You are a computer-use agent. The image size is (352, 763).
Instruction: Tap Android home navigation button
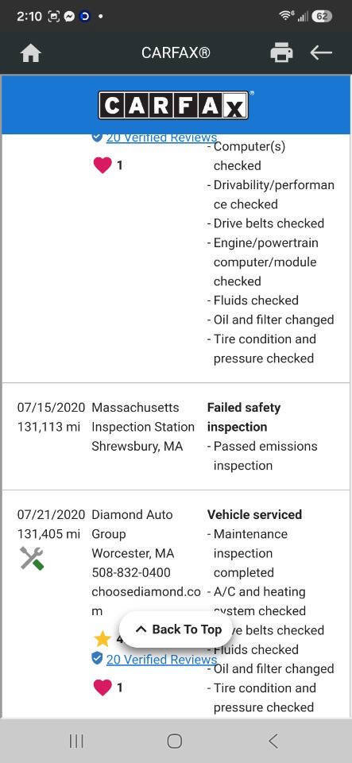(x=175, y=741)
